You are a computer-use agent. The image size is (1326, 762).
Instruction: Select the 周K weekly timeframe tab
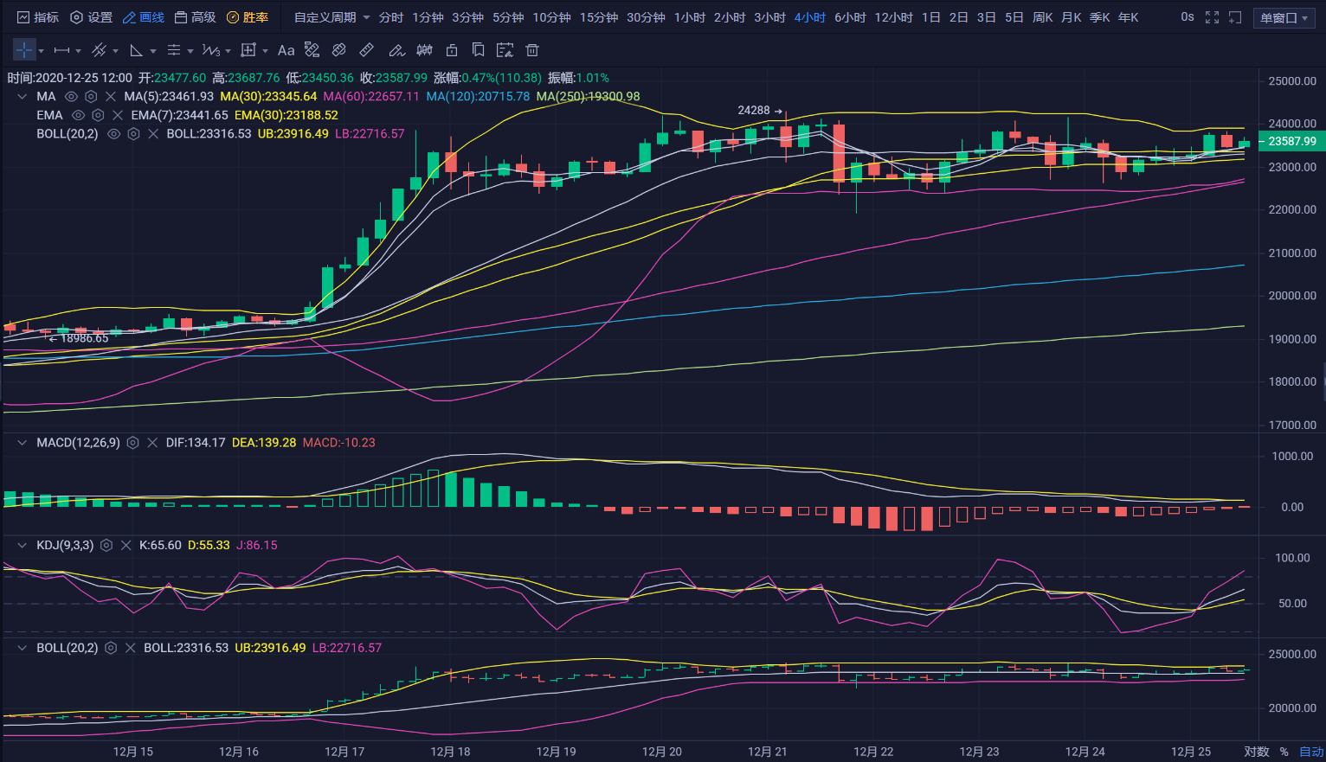click(1043, 17)
